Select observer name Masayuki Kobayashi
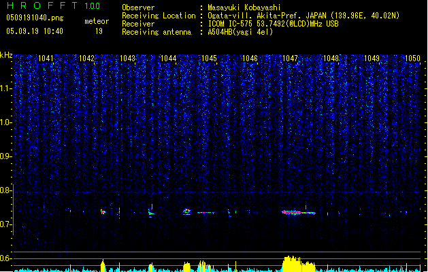The height and width of the screenshot is (272, 428). pyautogui.click(x=244, y=7)
